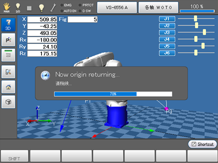The image size is (218, 163).
Task: Open the VS-6556 A robot selector
Action: (117, 7)
